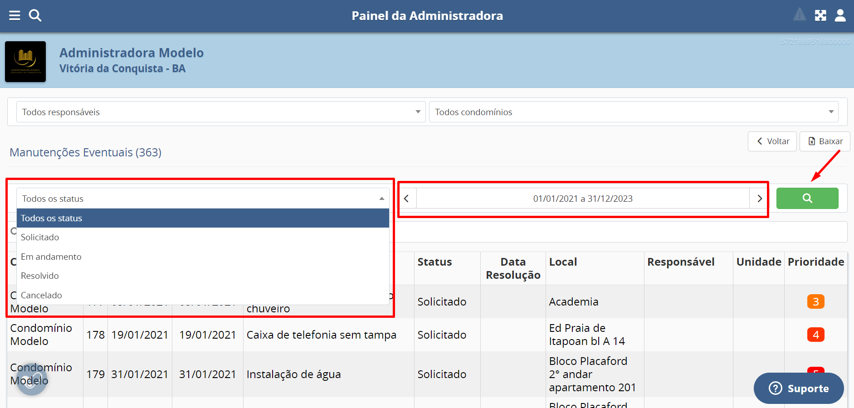The width and height of the screenshot is (854, 408).
Task: Open the warning alerts icon
Action: point(800,15)
